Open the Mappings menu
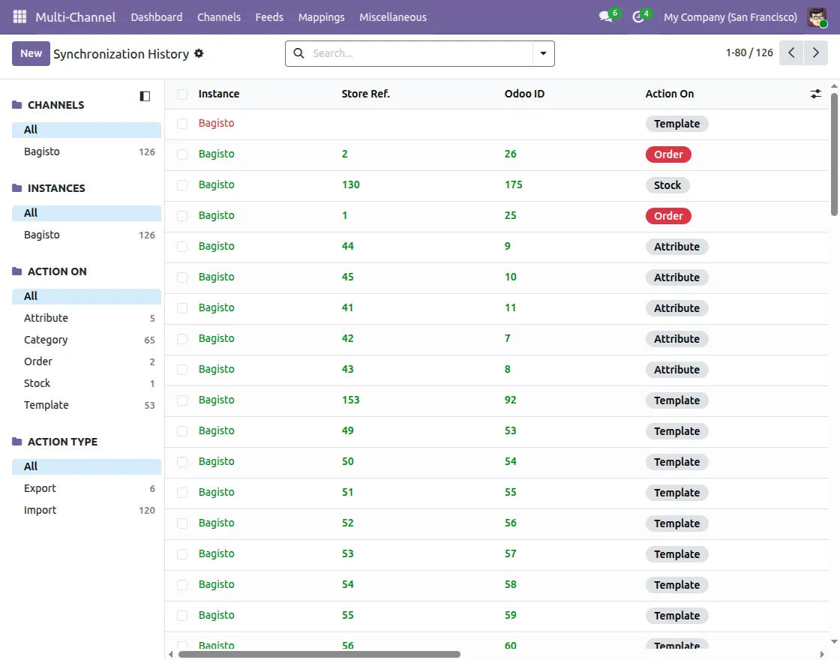840x660 pixels. (322, 17)
